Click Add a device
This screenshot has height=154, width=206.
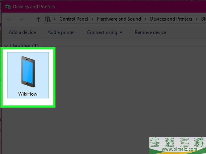(22, 32)
